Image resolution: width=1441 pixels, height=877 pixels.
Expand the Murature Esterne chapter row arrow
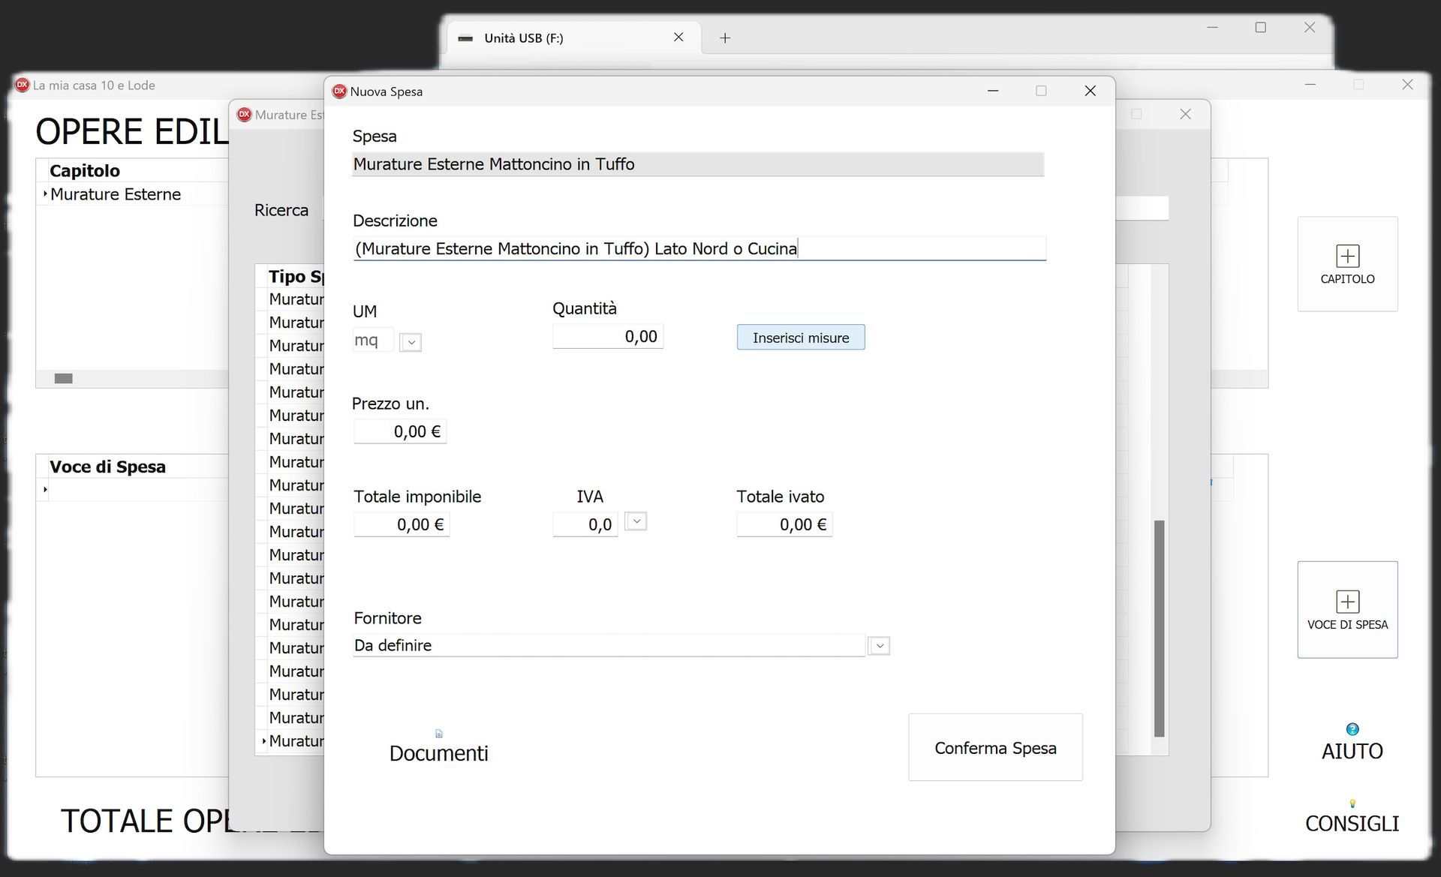click(x=45, y=194)
